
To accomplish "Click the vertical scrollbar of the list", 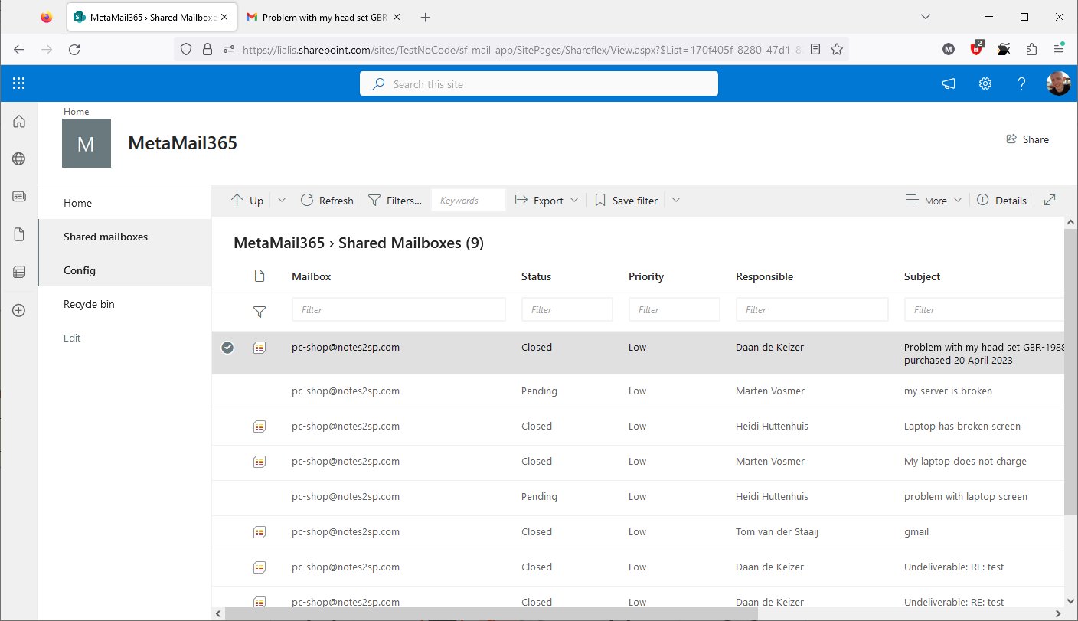I will [x=1070, y=371].
